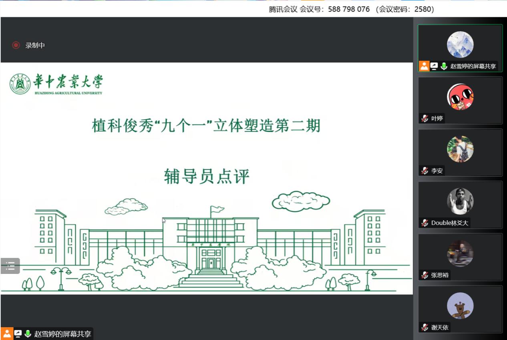
Task: Open the slide outline list button
Action: coord(10,266)
